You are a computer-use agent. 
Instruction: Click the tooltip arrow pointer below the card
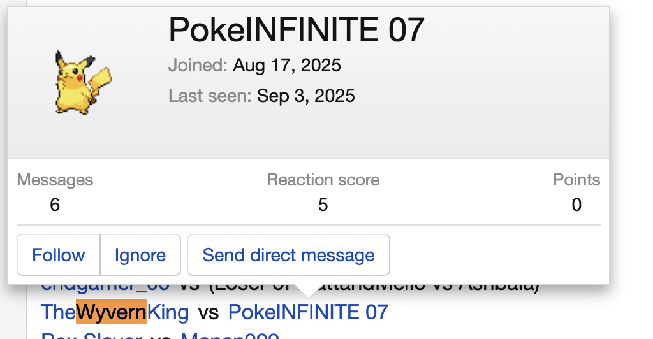(308, 291)
